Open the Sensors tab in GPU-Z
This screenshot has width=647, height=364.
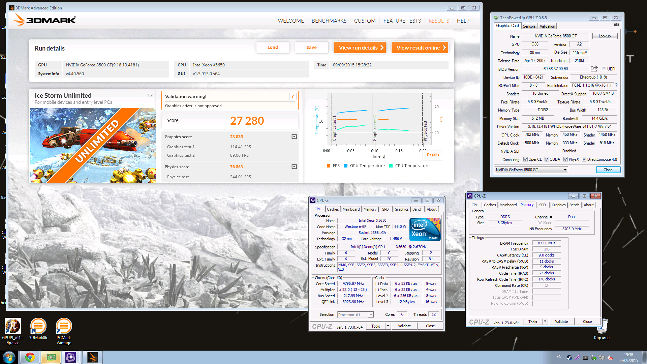(529, 26)
